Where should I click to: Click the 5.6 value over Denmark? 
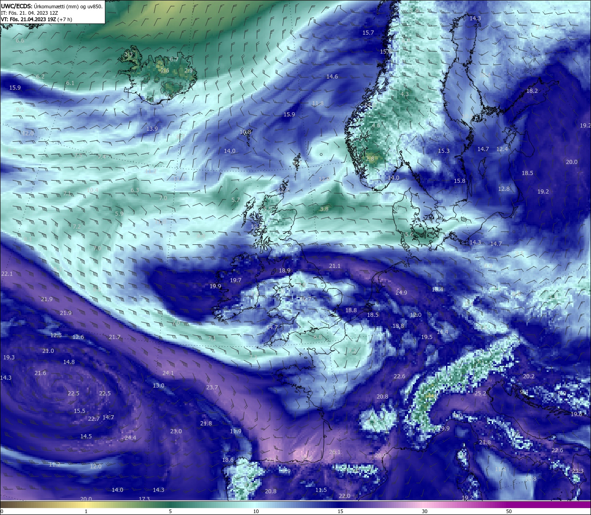tap(409, 235)
